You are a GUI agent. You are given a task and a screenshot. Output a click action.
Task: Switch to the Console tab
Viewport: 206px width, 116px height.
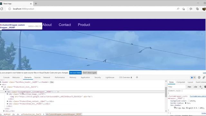pos(6,77)
